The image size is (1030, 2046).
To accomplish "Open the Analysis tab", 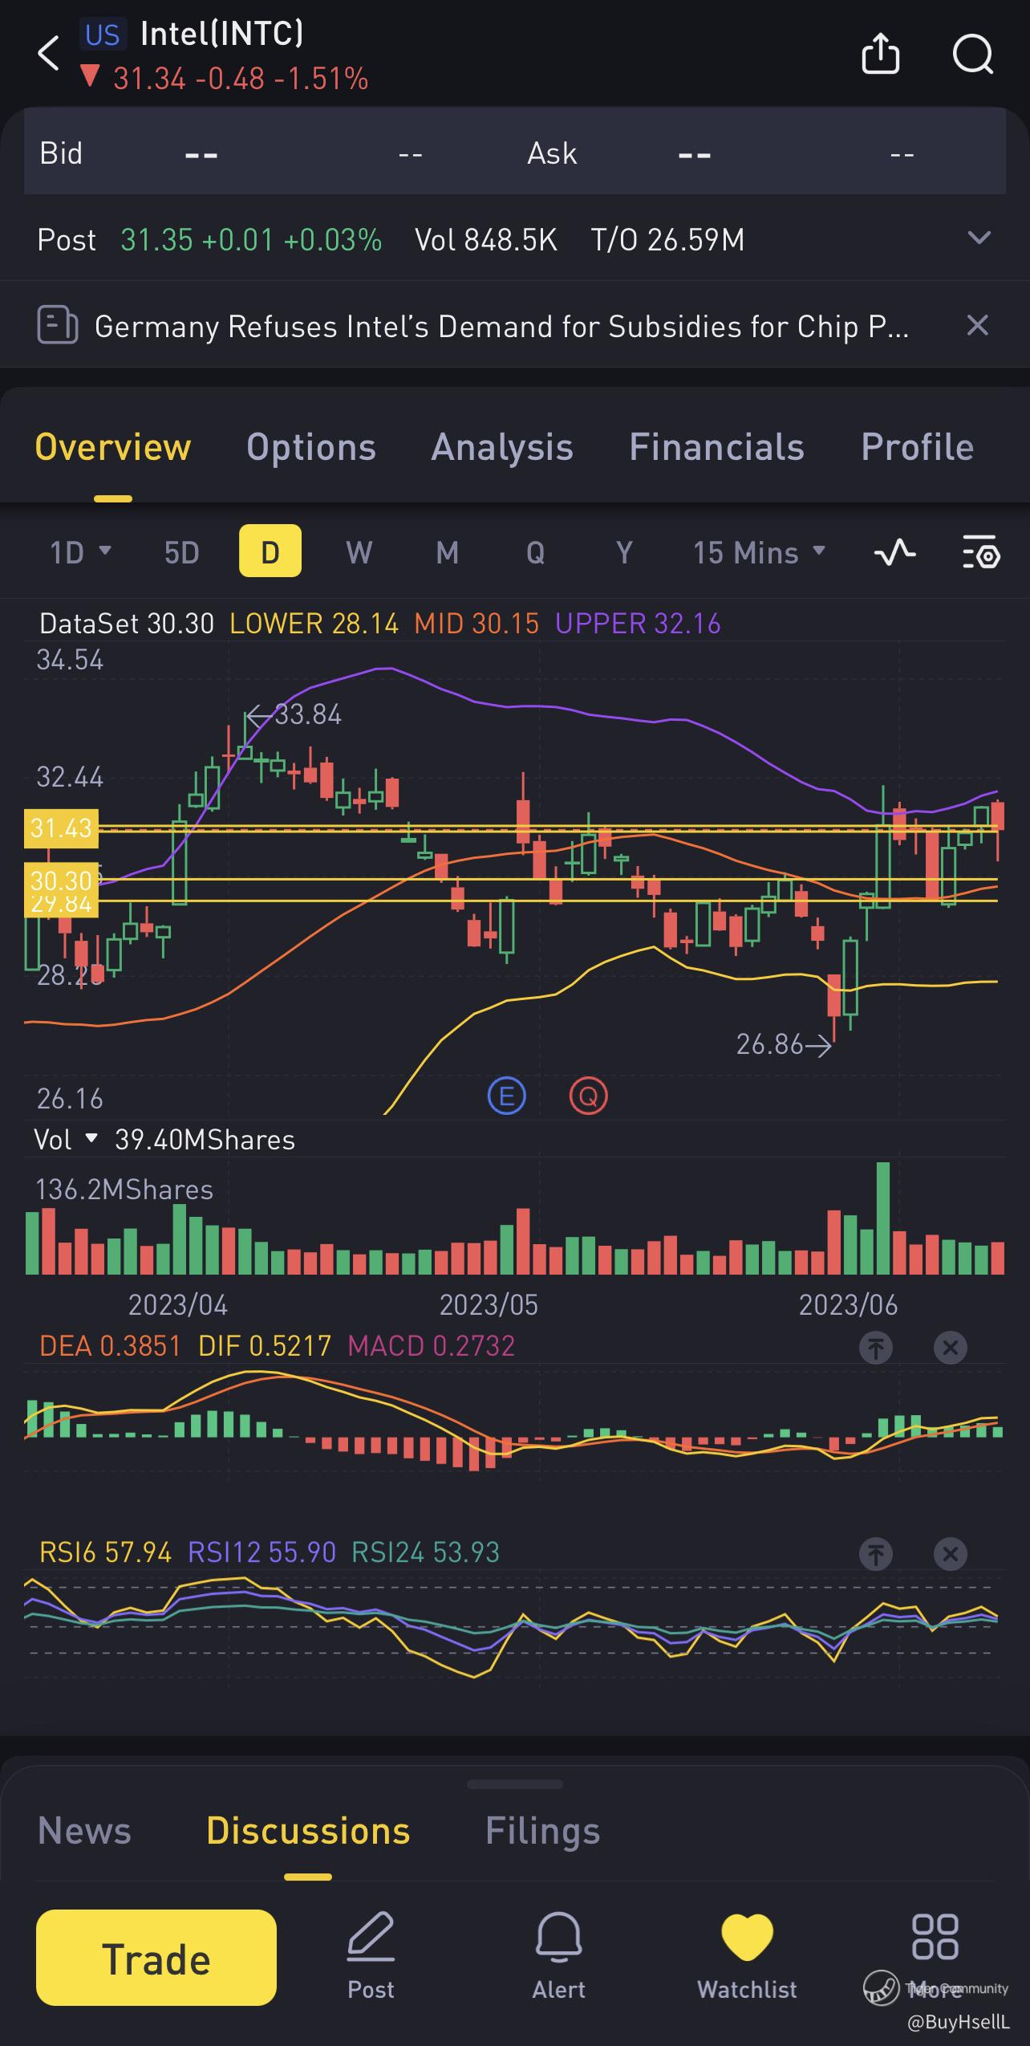I will pyautogui.click(x=502, y=447).
